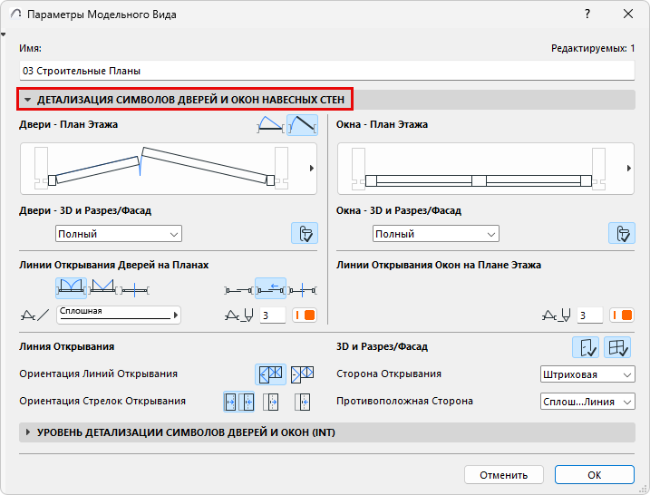
Task: Open door opening line pen color swatch
Action: [305, 315]
